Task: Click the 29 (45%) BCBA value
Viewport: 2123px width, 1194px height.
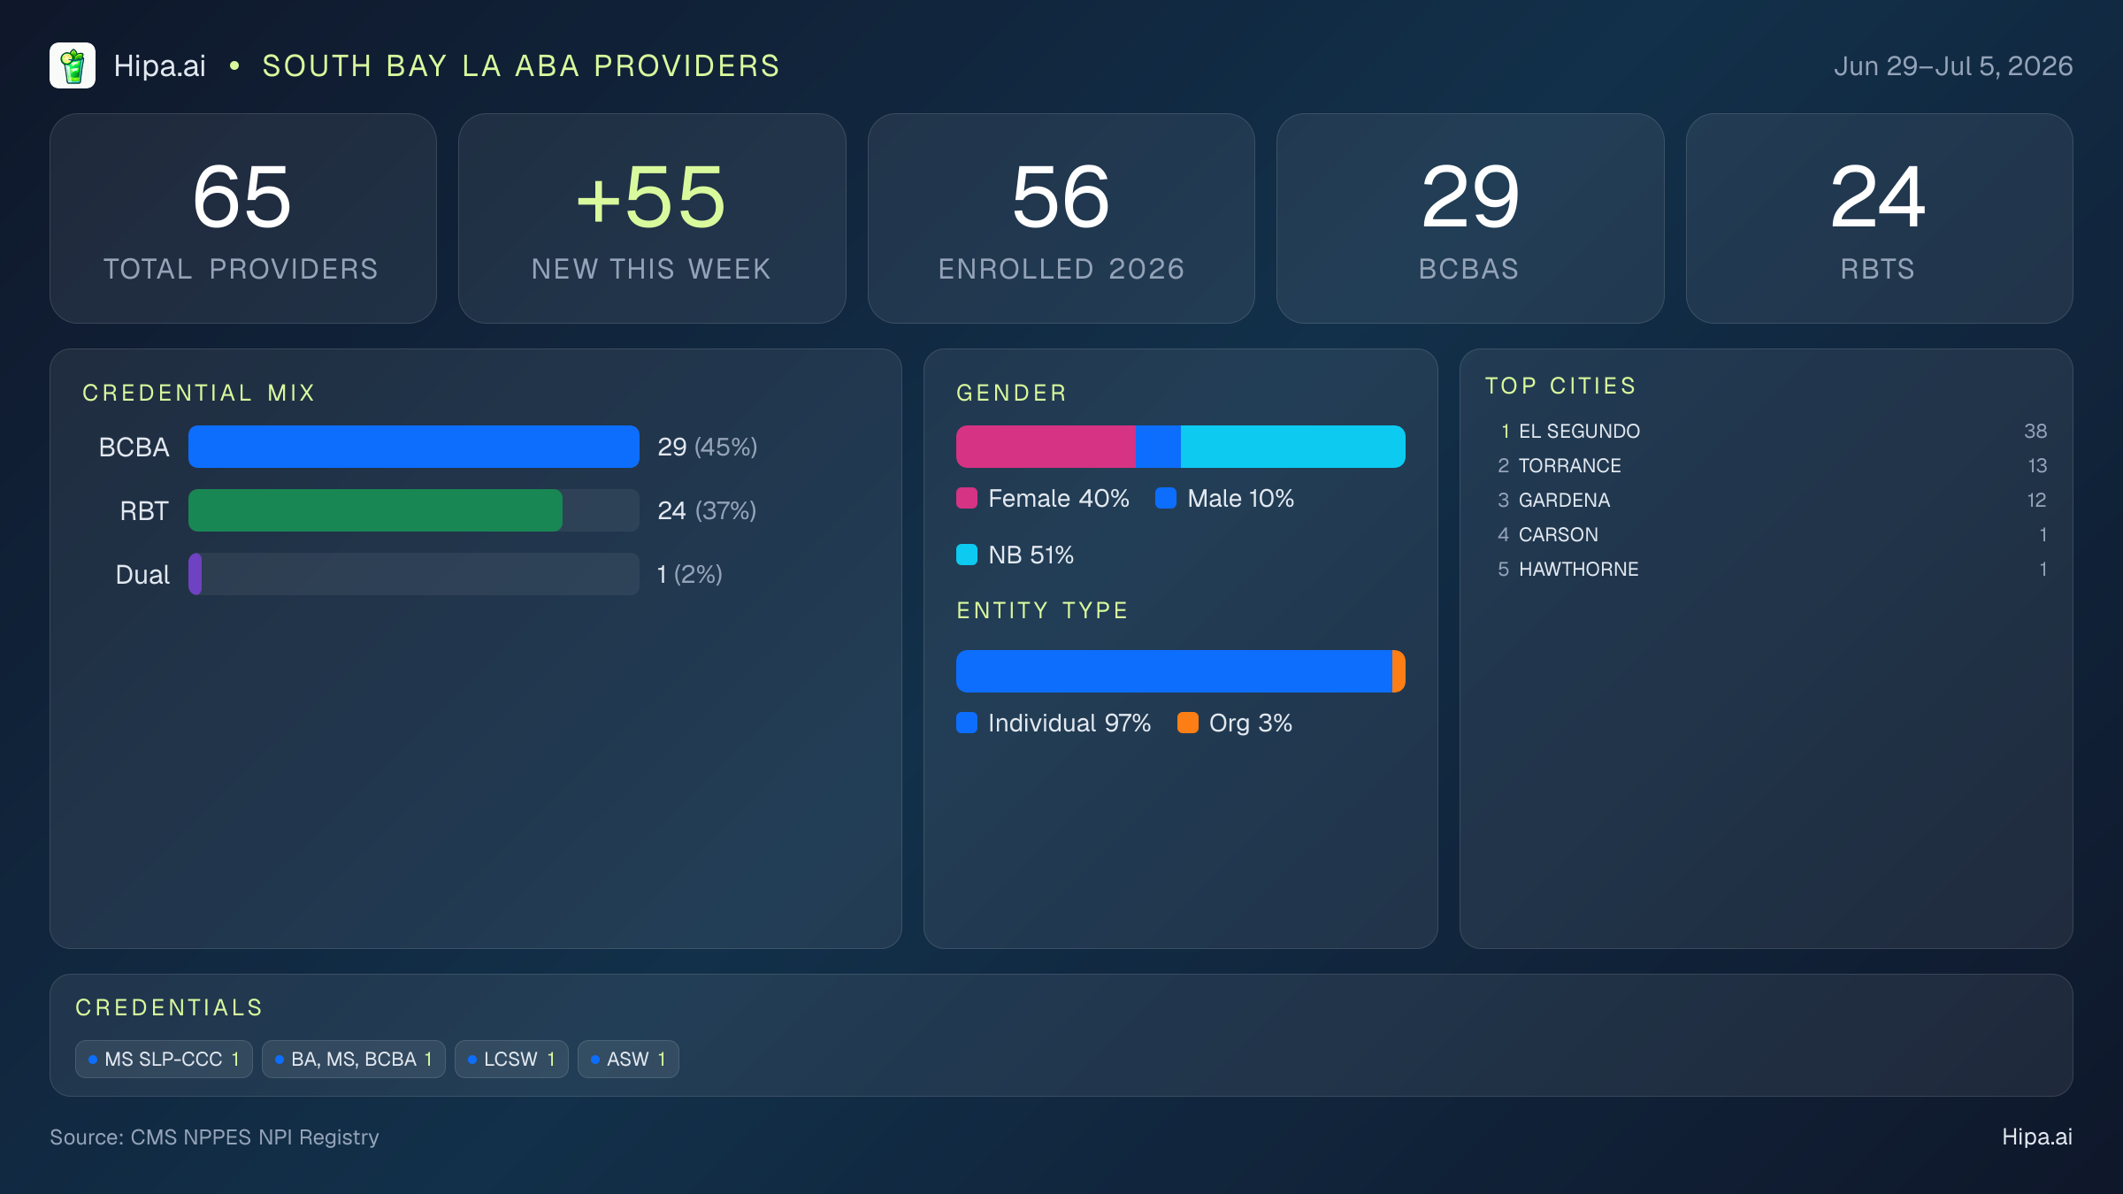Action: coord(708,447)
